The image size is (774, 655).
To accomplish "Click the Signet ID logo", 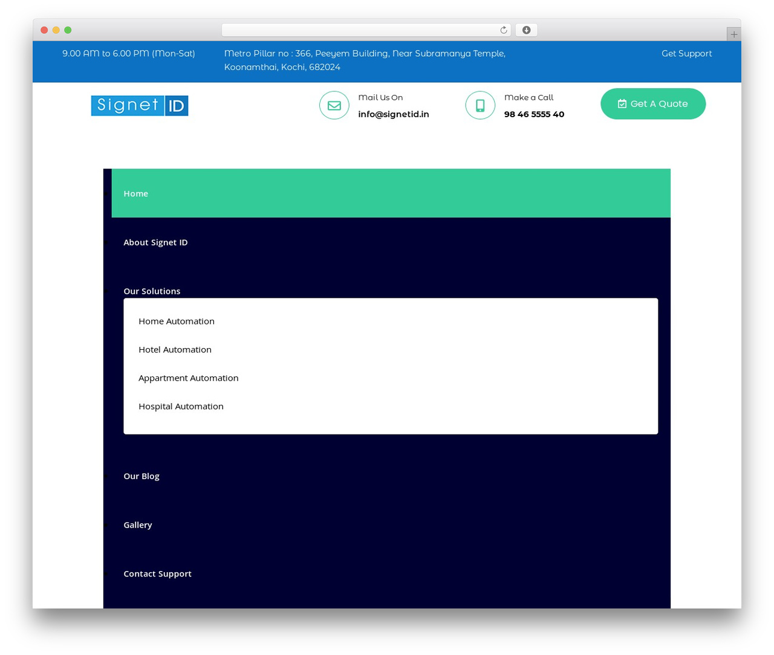I will [140, 105].
